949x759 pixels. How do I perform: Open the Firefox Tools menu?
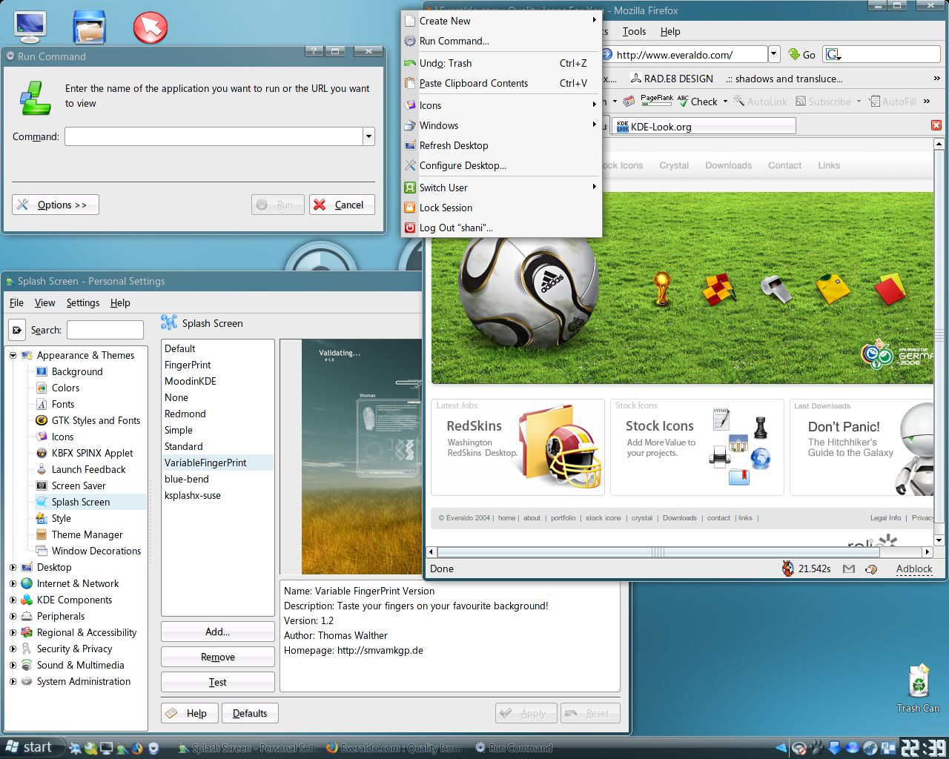point(634,31)
